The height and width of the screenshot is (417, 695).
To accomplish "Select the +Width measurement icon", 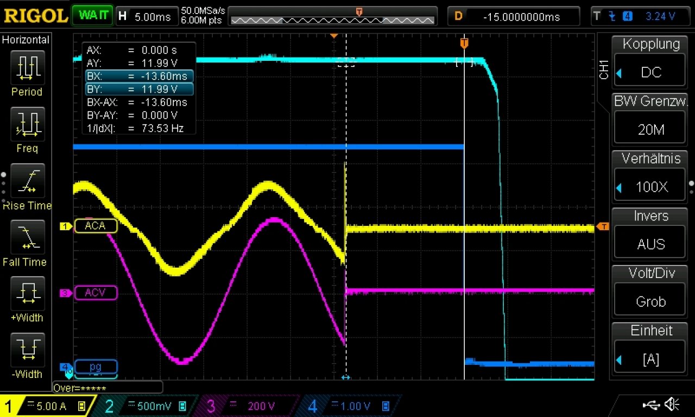I will pyautogui.click(x=27, y=294).
